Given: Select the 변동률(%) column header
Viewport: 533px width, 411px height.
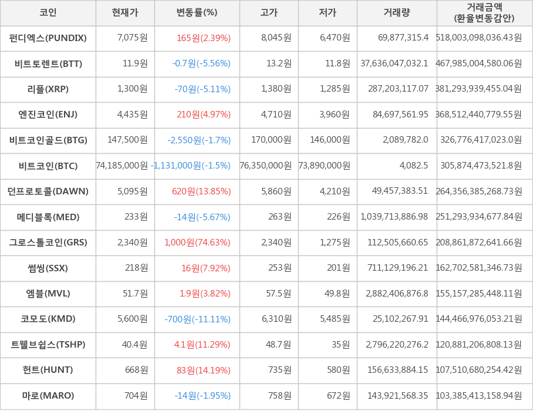Looking at the screenshot, I should [197, 12].
